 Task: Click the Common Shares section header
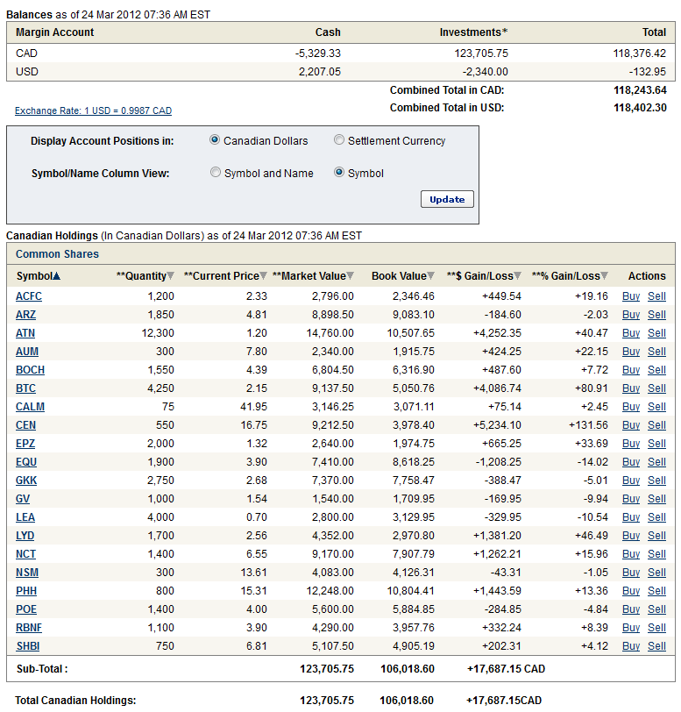pos(57,254)
